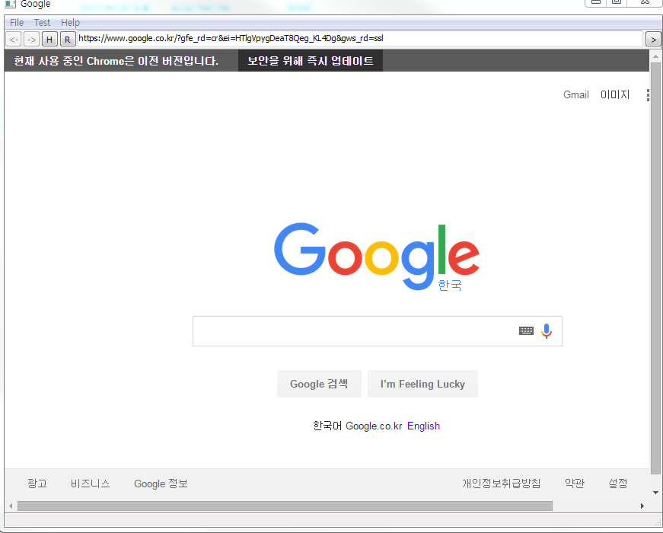
Task: Open the Google apps grid icon
Action: click(x=647, y=94)
